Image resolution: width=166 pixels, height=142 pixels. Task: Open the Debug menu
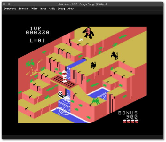tap(61, 9)
